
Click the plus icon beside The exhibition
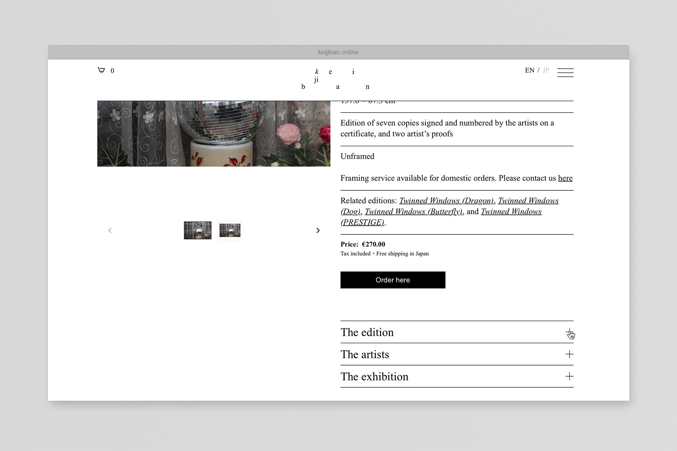pos(569,377)
